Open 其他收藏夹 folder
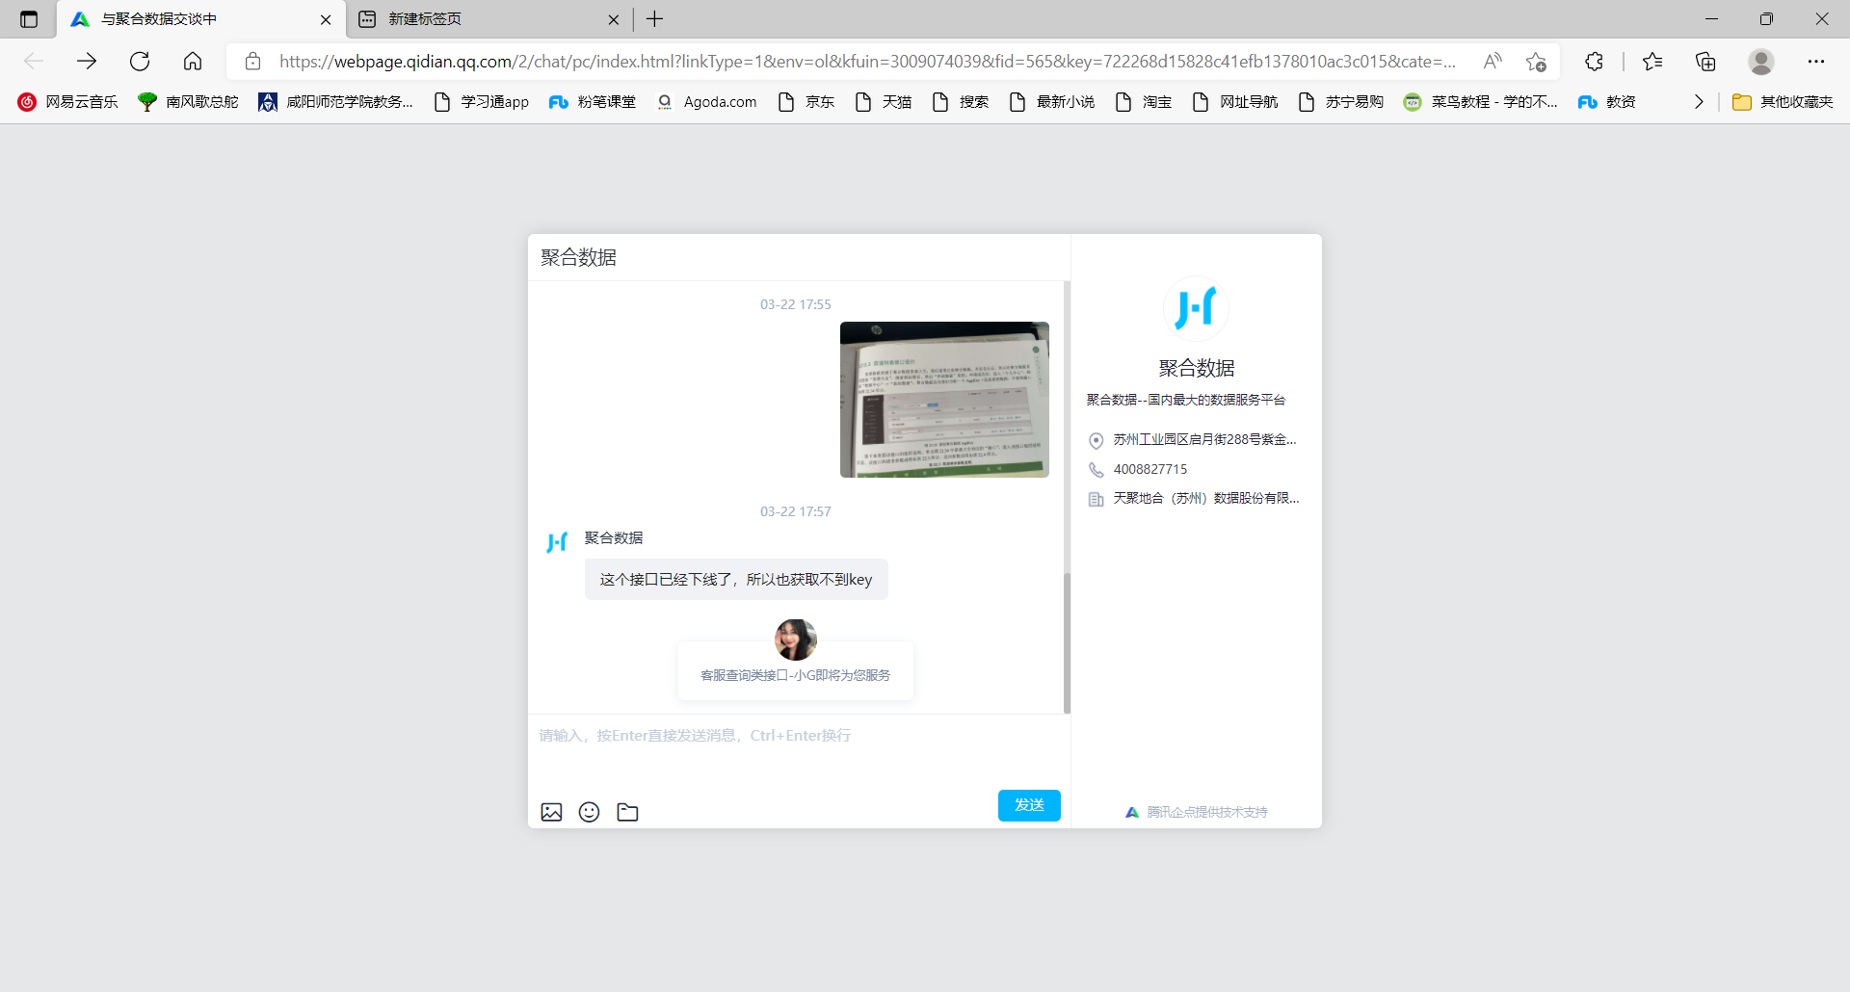The width and height of the screenshot is (1850, 992). 1783,102
